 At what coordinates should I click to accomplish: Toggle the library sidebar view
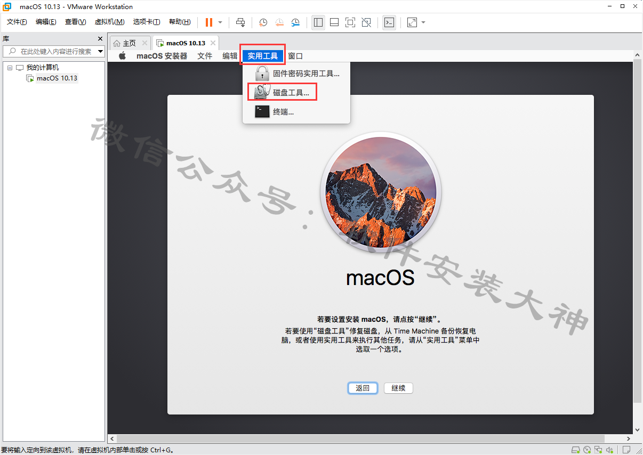[318, 22]
